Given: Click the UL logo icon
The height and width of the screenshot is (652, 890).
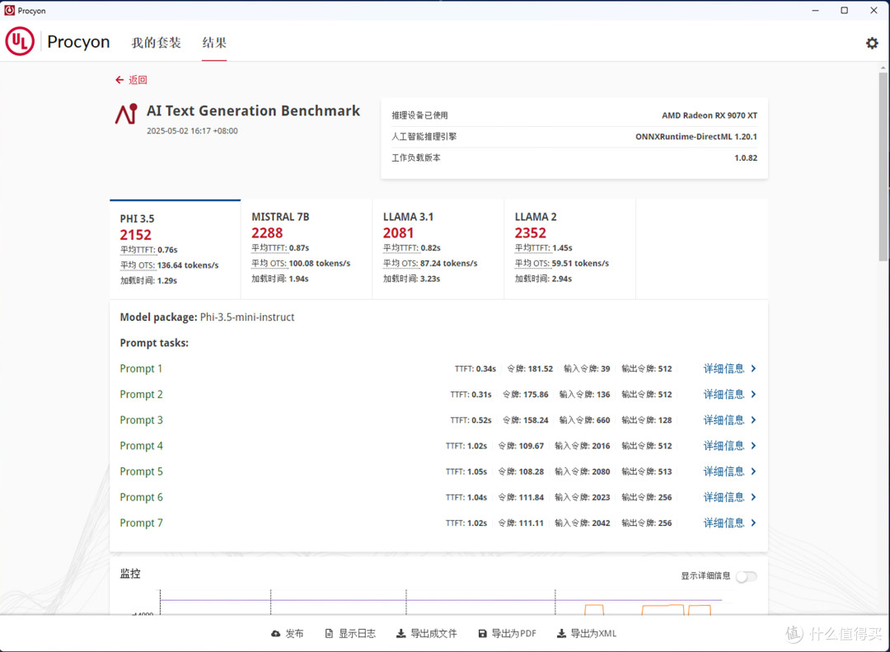Looking at the screenshot, I should [x=20, y=42].
